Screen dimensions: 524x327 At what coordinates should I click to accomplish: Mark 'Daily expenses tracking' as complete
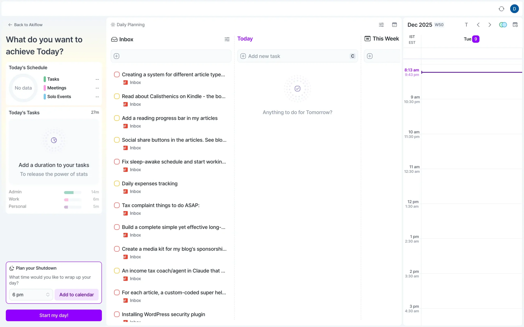click(117, 183)
